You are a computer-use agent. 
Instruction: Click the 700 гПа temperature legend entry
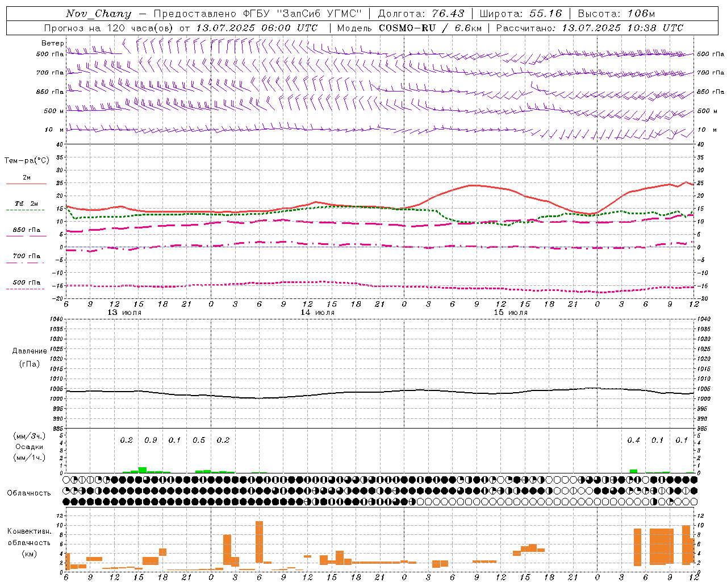pos(26,256)
